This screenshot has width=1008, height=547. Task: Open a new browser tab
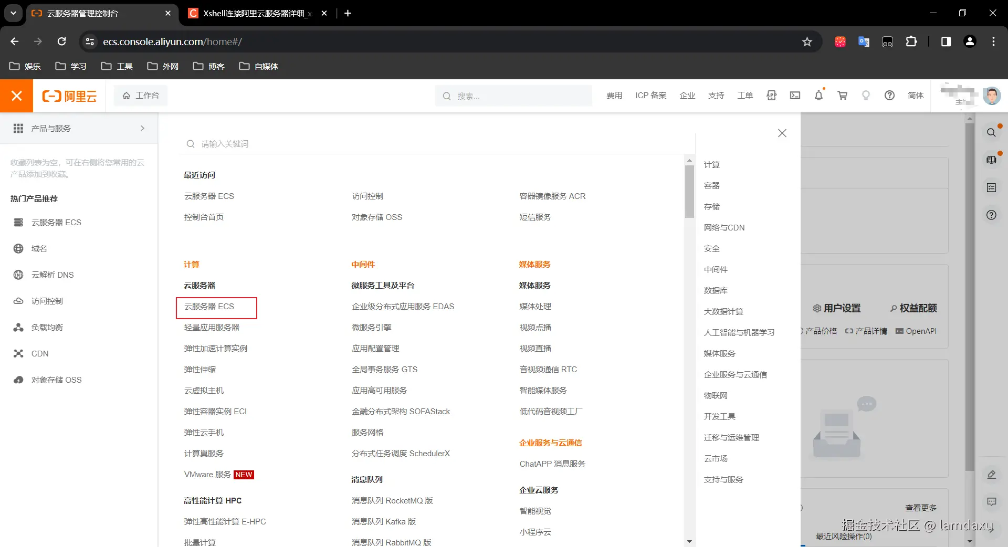pos(348,13)
